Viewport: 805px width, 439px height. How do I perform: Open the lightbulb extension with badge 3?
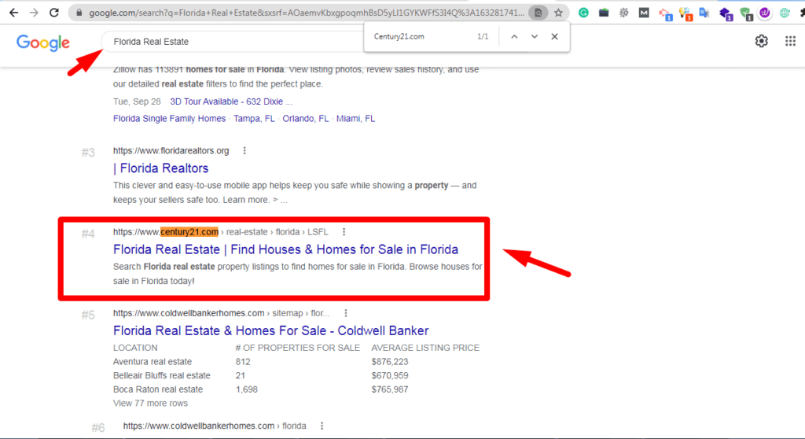(686, 14)
